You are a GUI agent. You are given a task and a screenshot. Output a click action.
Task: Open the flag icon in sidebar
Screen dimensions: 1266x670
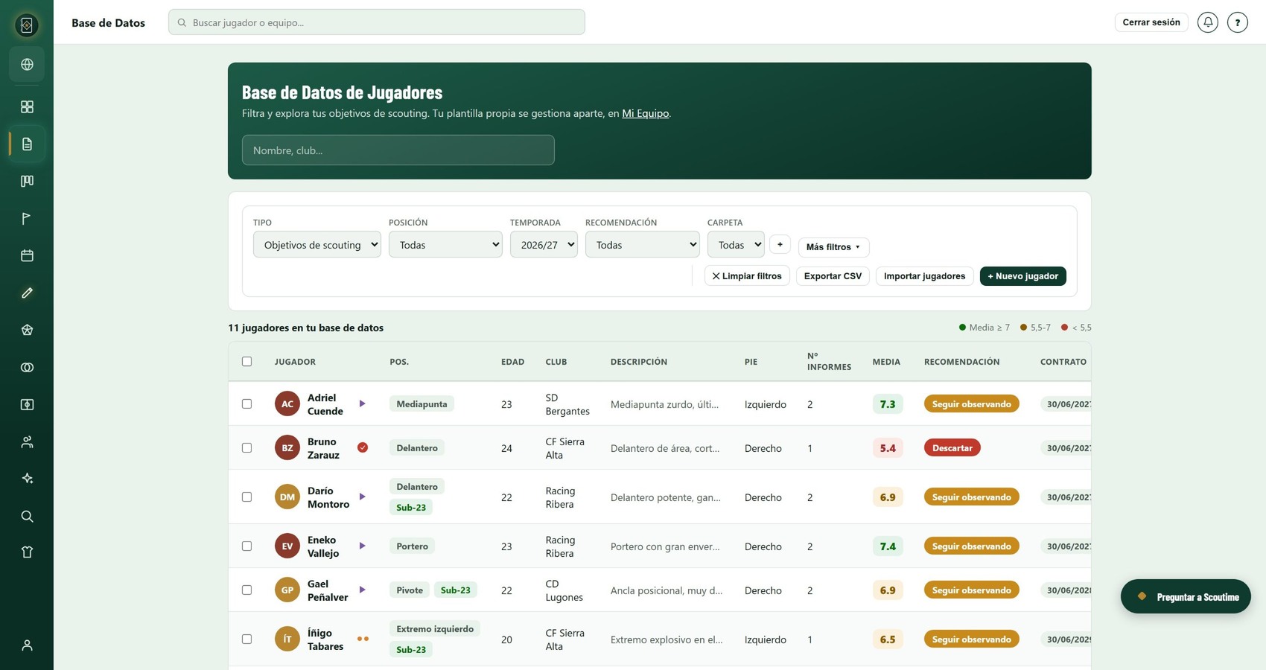pos(27,218)
